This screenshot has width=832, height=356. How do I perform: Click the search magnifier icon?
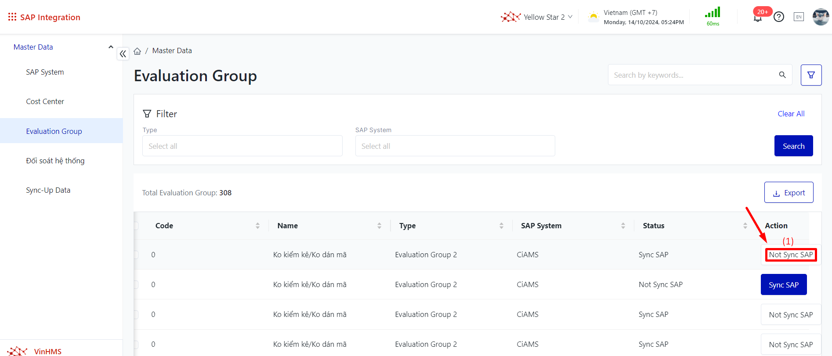(782, 75)
